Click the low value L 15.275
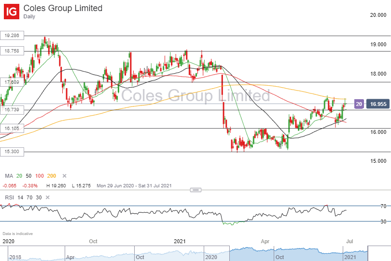The height and width of the screenshot is (261, 391). click(x=81, y=185)
